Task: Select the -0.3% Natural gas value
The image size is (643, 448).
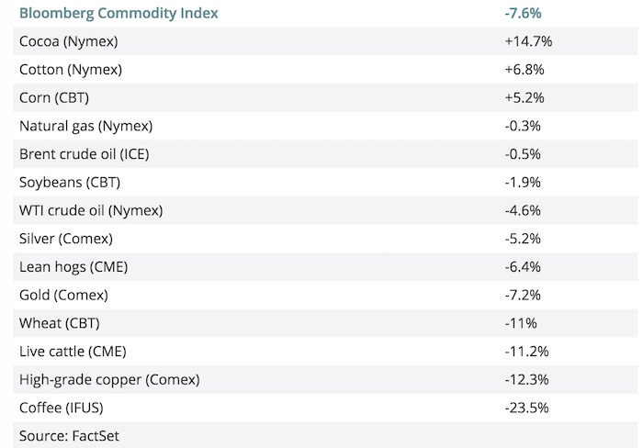Action: [523, 126]
